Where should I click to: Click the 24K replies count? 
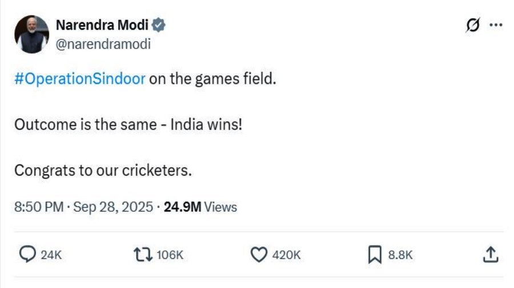[51, 255]
